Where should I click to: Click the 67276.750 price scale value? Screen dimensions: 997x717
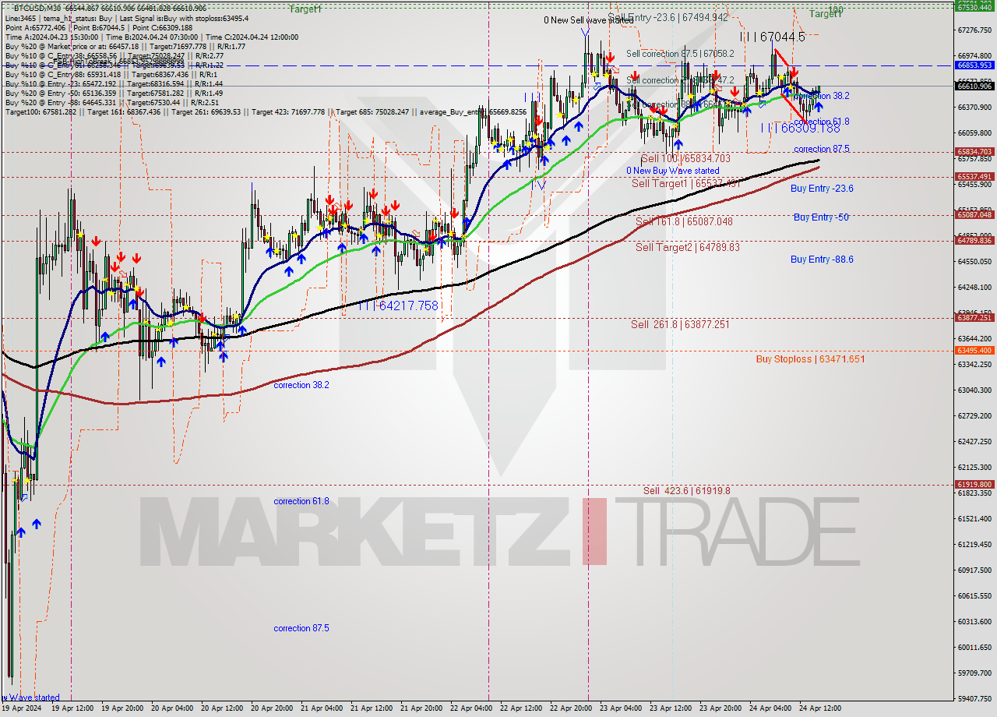pyautogui.click(x=974, y=30)
